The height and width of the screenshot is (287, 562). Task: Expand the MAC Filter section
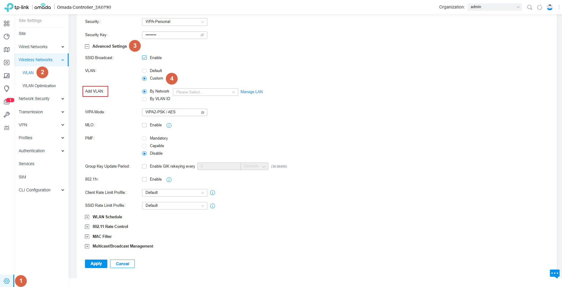pyautogui.click(x=87, y=237)
